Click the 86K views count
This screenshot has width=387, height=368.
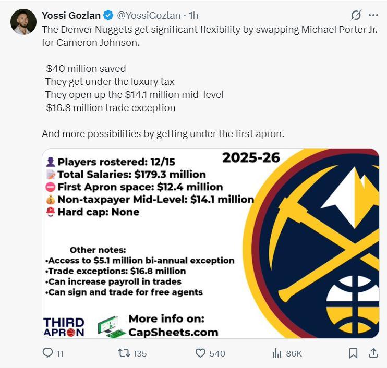pyautogui.click(x=294, y=353)
